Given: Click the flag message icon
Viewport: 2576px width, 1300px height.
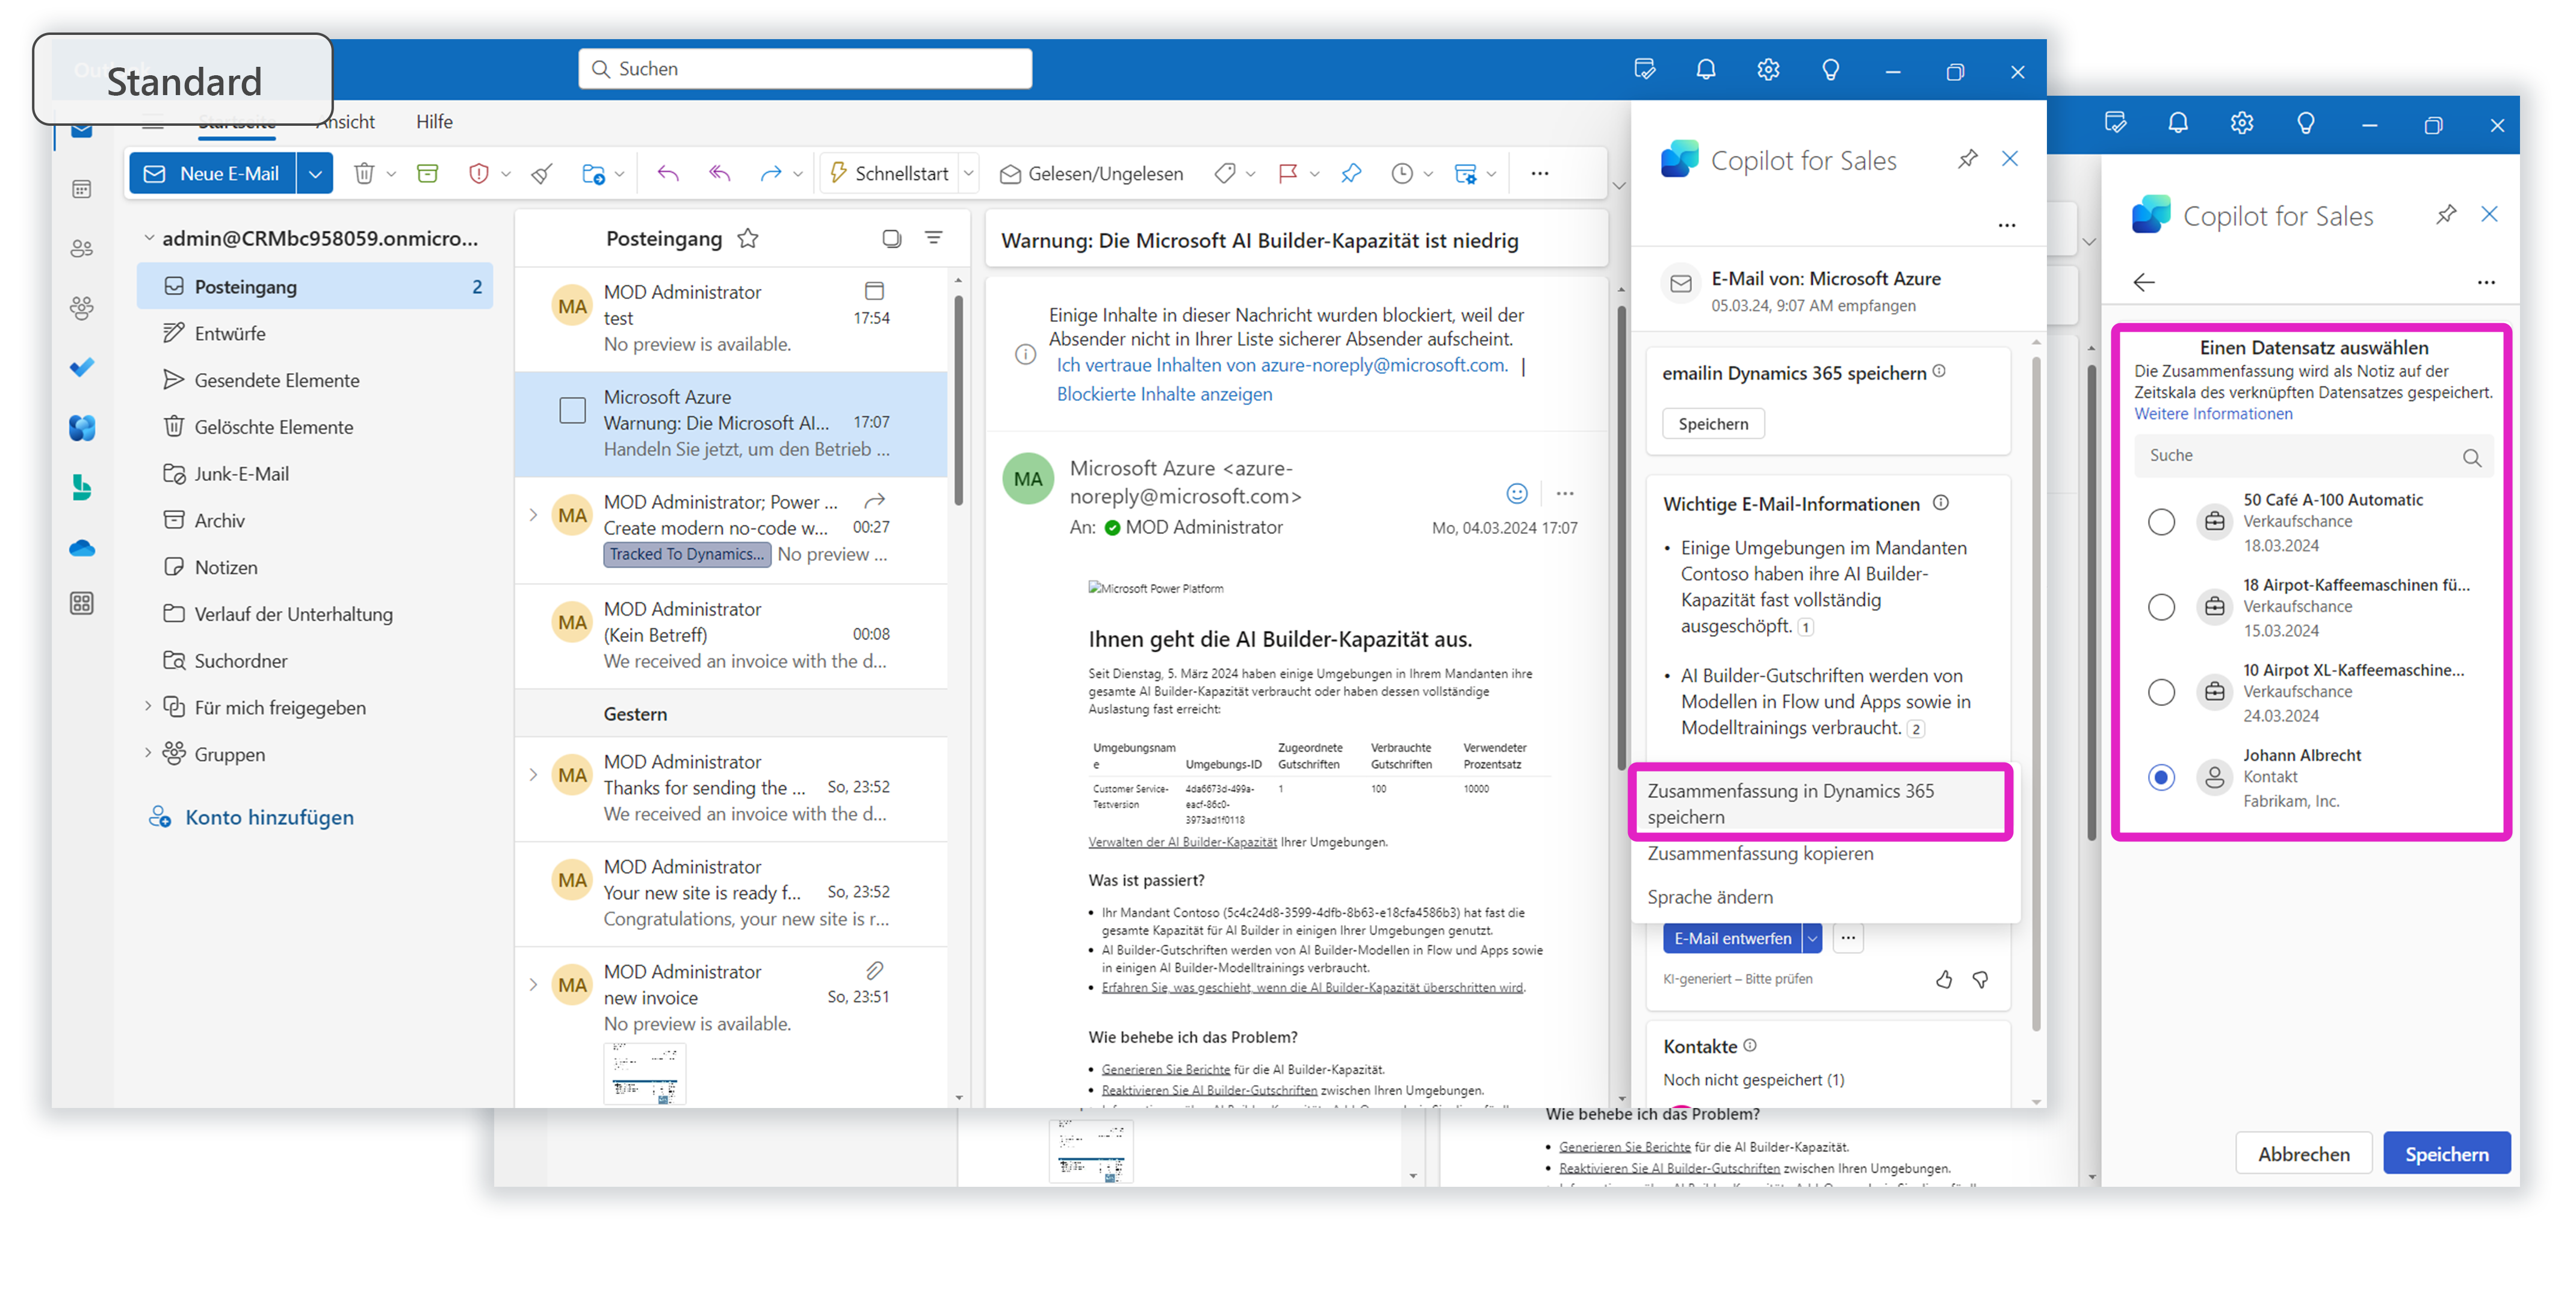Looking at the screenshot, I should pyautogui.click(x=1287, y=174).
